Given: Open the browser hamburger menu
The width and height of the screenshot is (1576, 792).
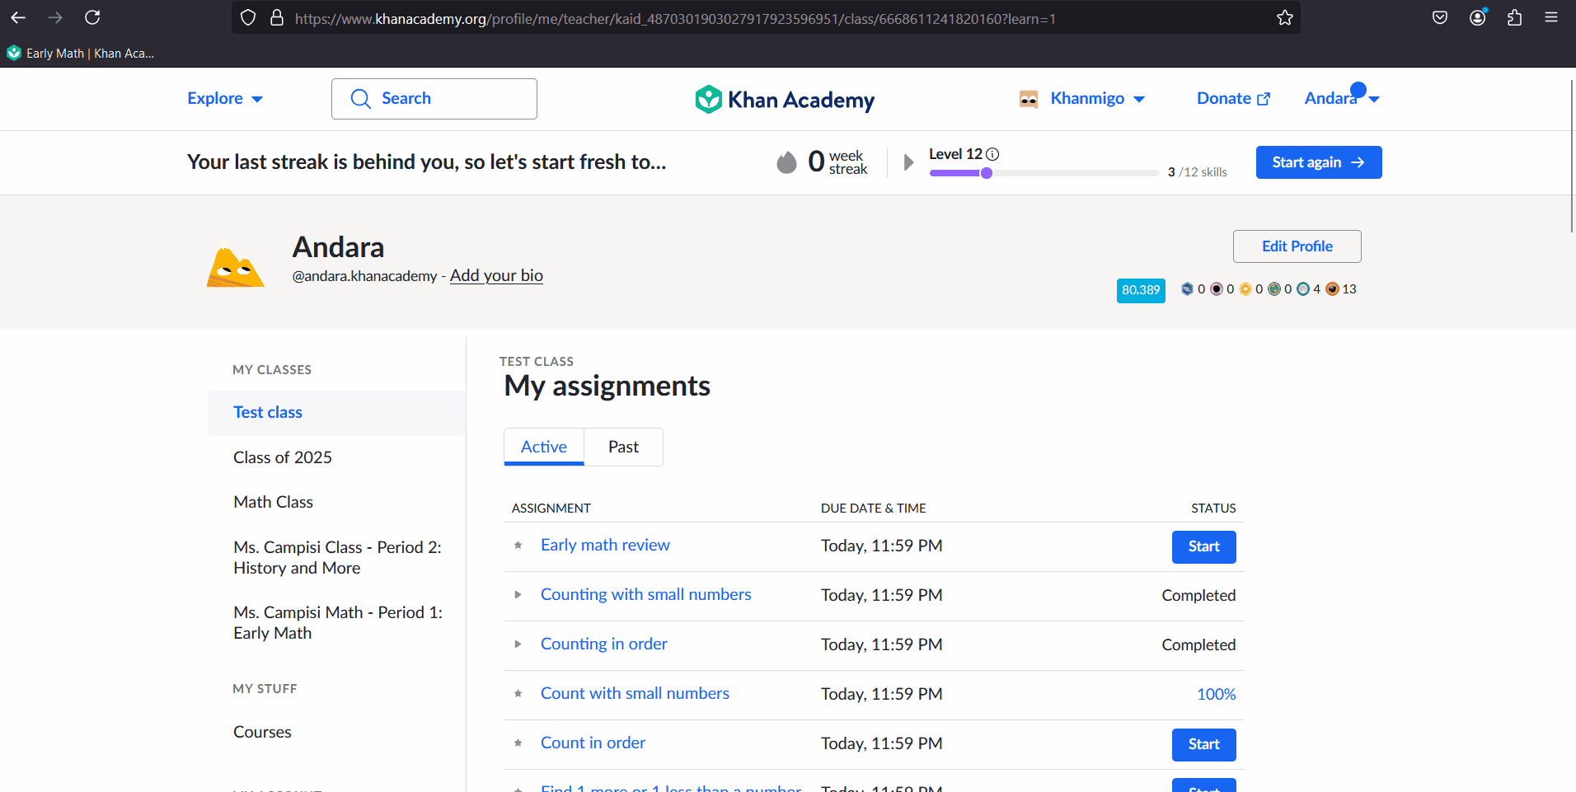Looking at the screenshot, I should [1551, 17].
